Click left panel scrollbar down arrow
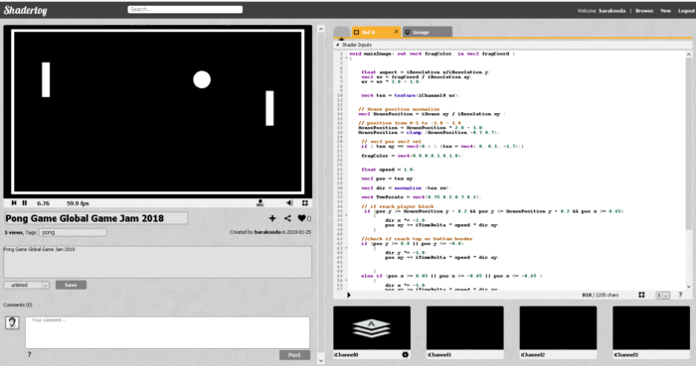 (x=321, y=361)
